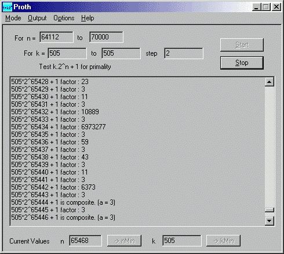Image resolution: width=284 pixels, height=254 pixels.
Task: Focus the step field showing 2
Action: pos(184,53)
